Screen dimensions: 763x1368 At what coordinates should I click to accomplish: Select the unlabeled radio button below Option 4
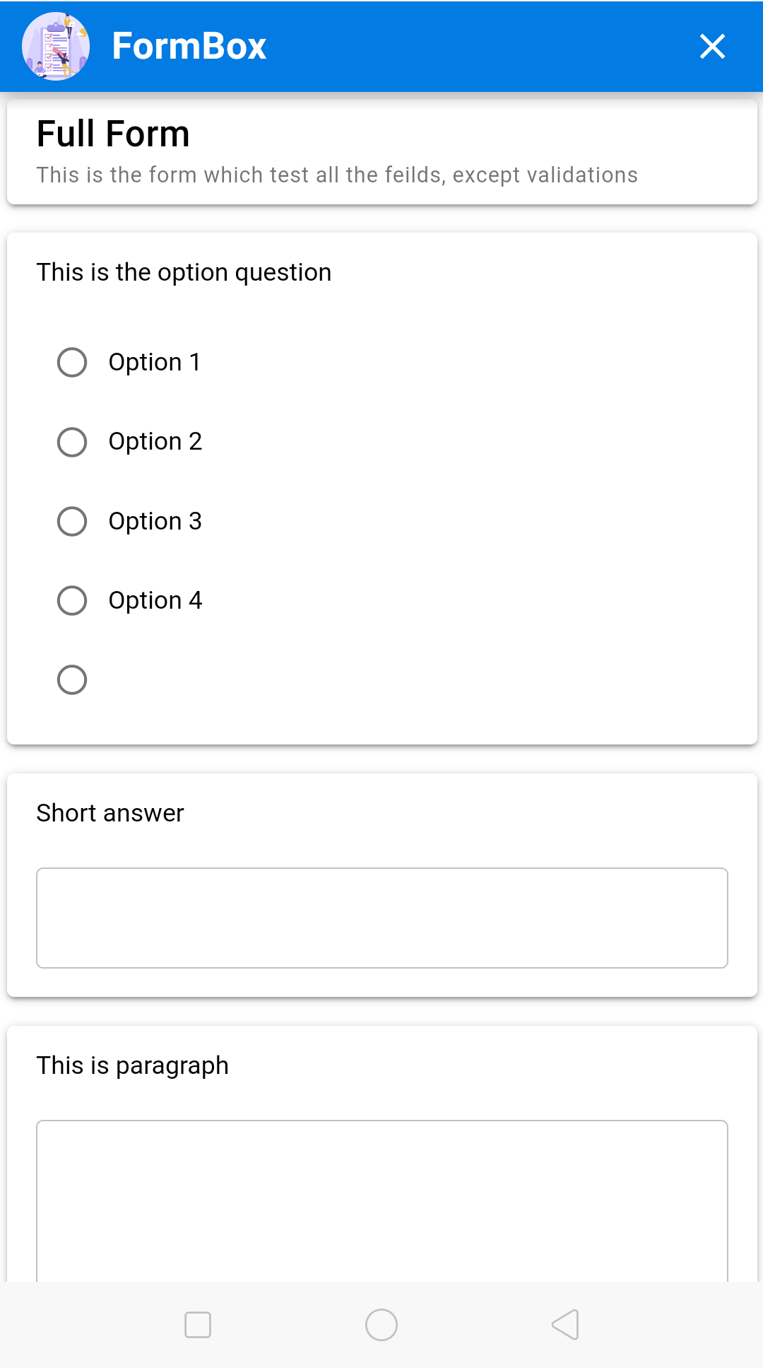click(71, 680)
